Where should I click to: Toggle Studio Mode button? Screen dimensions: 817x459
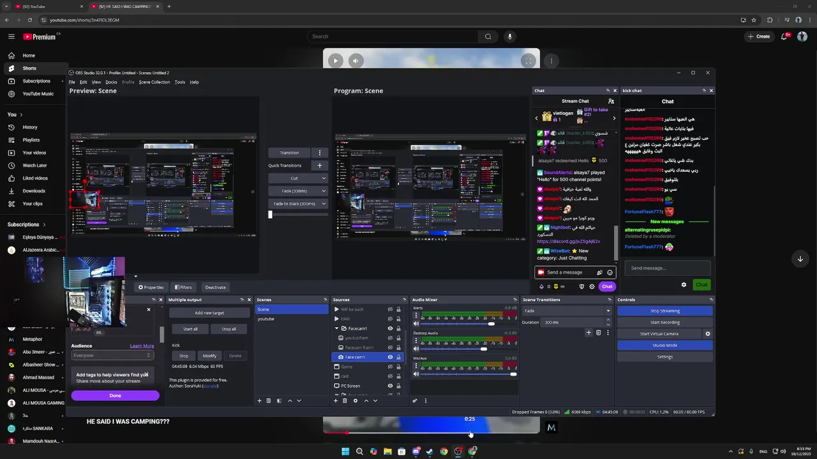[x=664, y=346]
